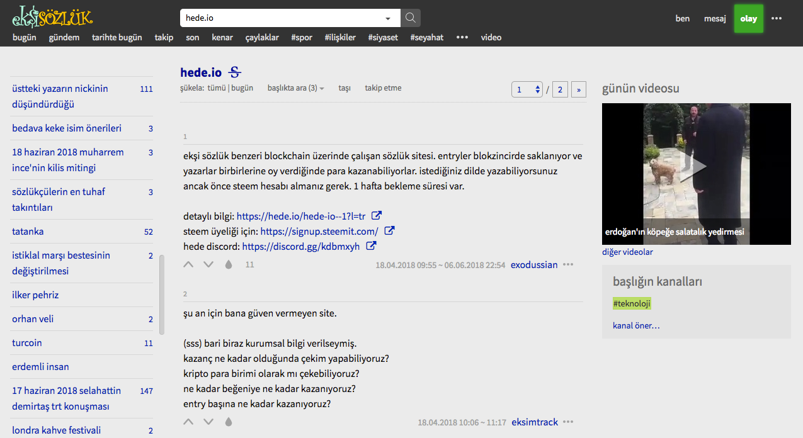Click 'kanal öner…' to suggest channel

pyautogui.click(x=636, y=325)
